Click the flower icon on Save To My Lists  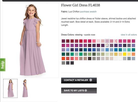click(x=86, y=90)
